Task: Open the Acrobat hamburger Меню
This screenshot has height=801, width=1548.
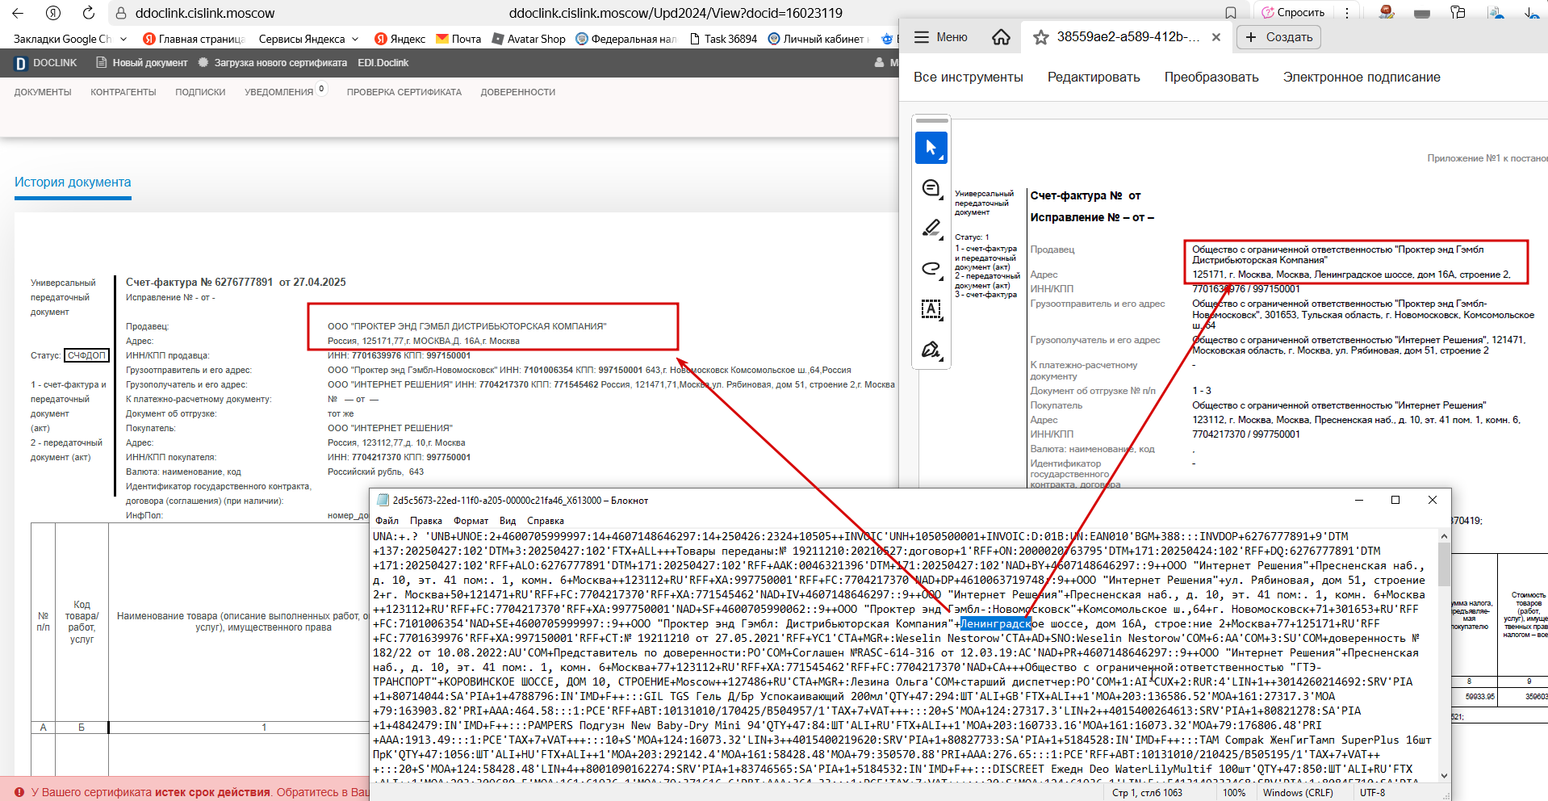Action: (x=940, y=37)
